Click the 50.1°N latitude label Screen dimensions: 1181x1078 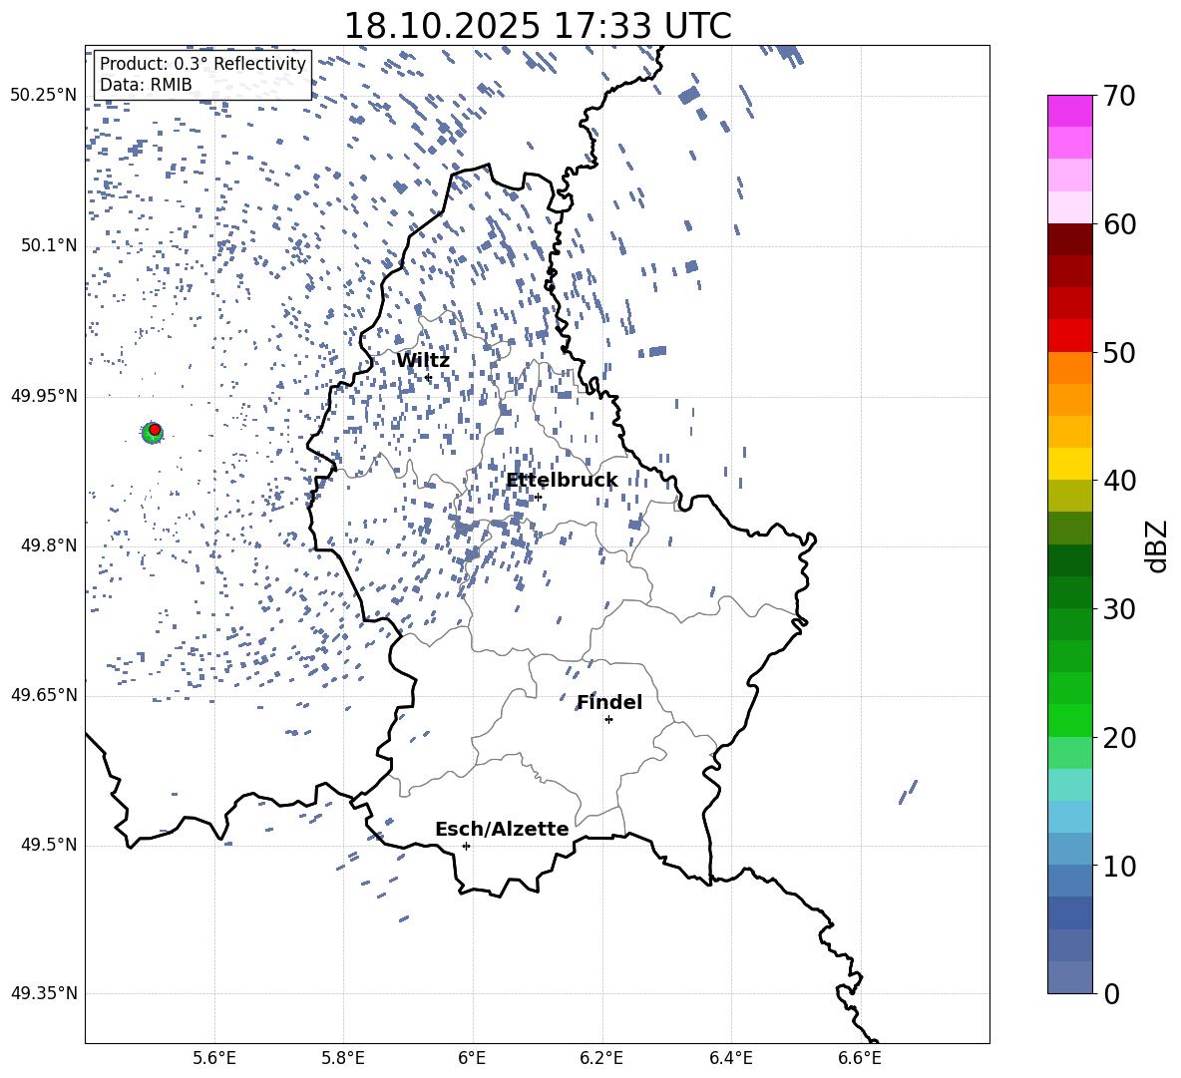49,245
